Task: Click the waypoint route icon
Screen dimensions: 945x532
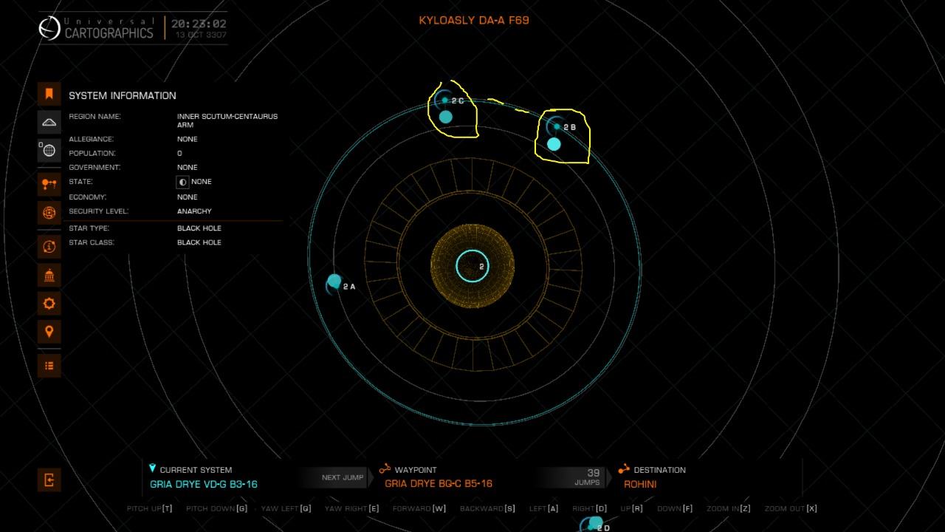Action: click(385, 469)
